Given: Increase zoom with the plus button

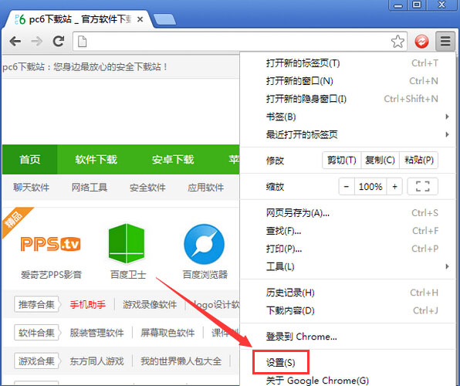Looking at the screenshot, I should click(x=394, y=186).
